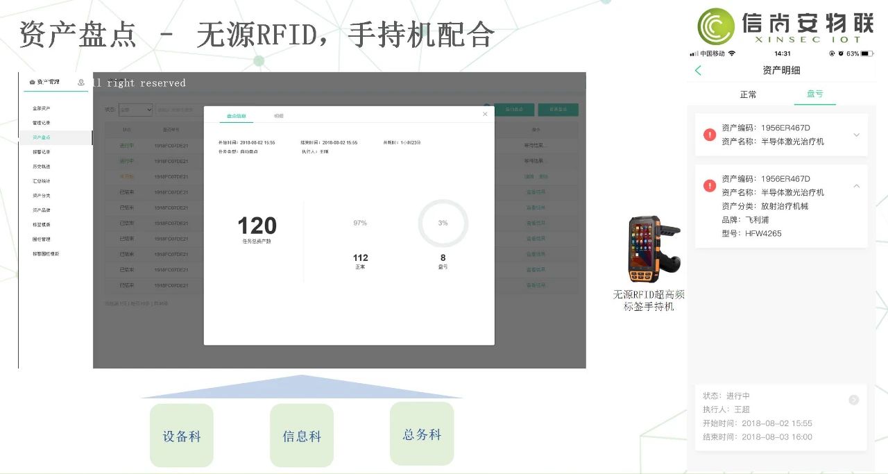Click the 品牌：飞利浦 line

pyautogui.click(x=747, y=219)
